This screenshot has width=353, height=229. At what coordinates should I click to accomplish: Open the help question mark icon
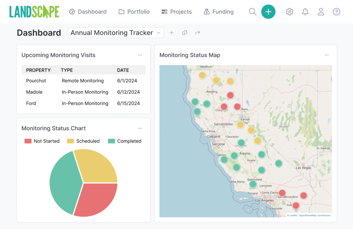(x=336, y=12)
